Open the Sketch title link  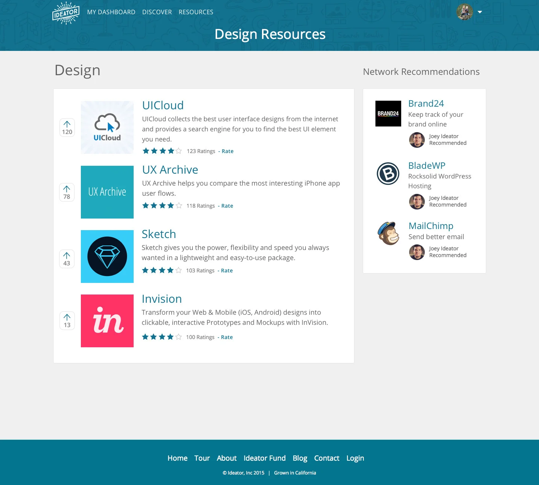point(159,234)
